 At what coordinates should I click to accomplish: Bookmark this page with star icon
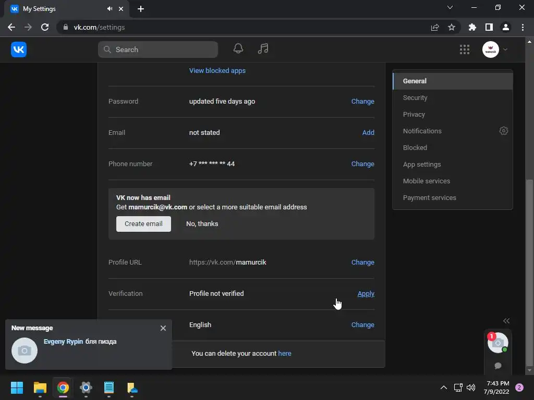click(452, 27)
